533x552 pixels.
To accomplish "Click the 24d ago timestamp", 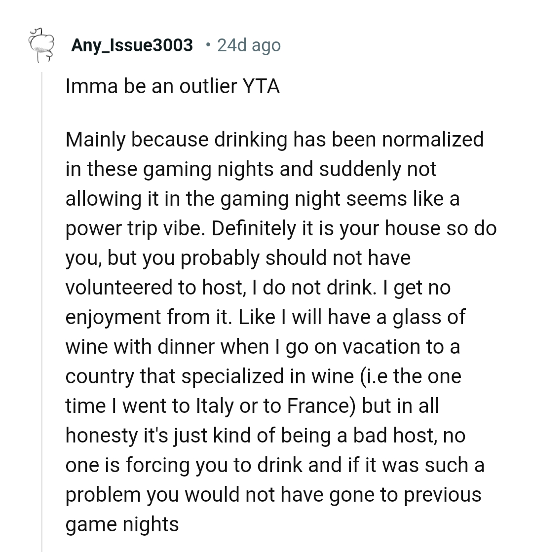I will (249, 45).
